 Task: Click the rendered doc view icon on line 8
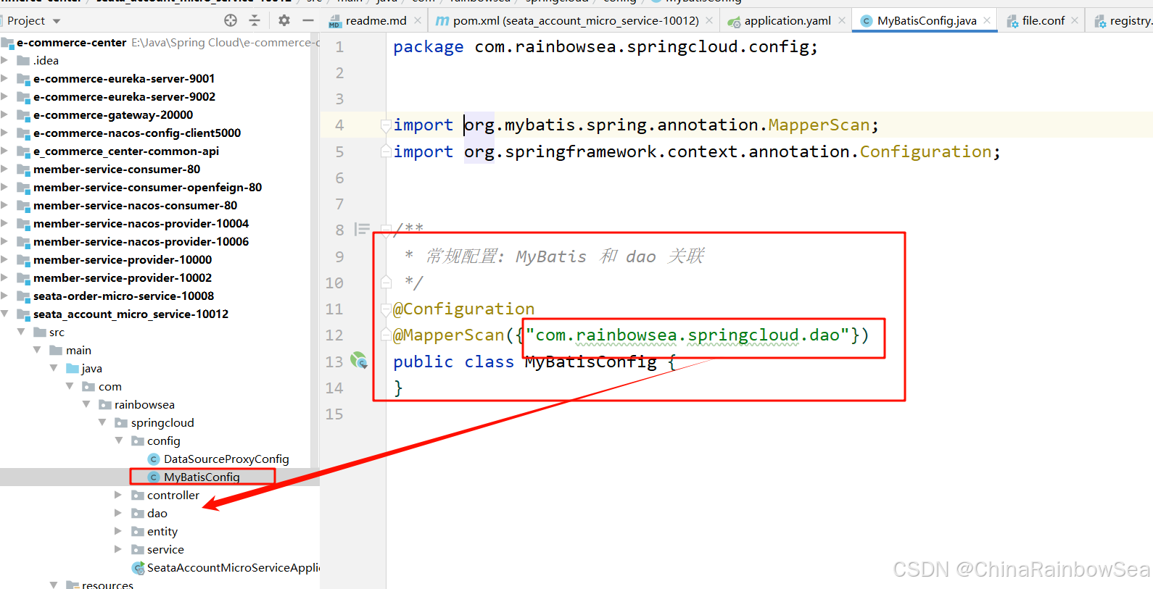tap(362, 230)
